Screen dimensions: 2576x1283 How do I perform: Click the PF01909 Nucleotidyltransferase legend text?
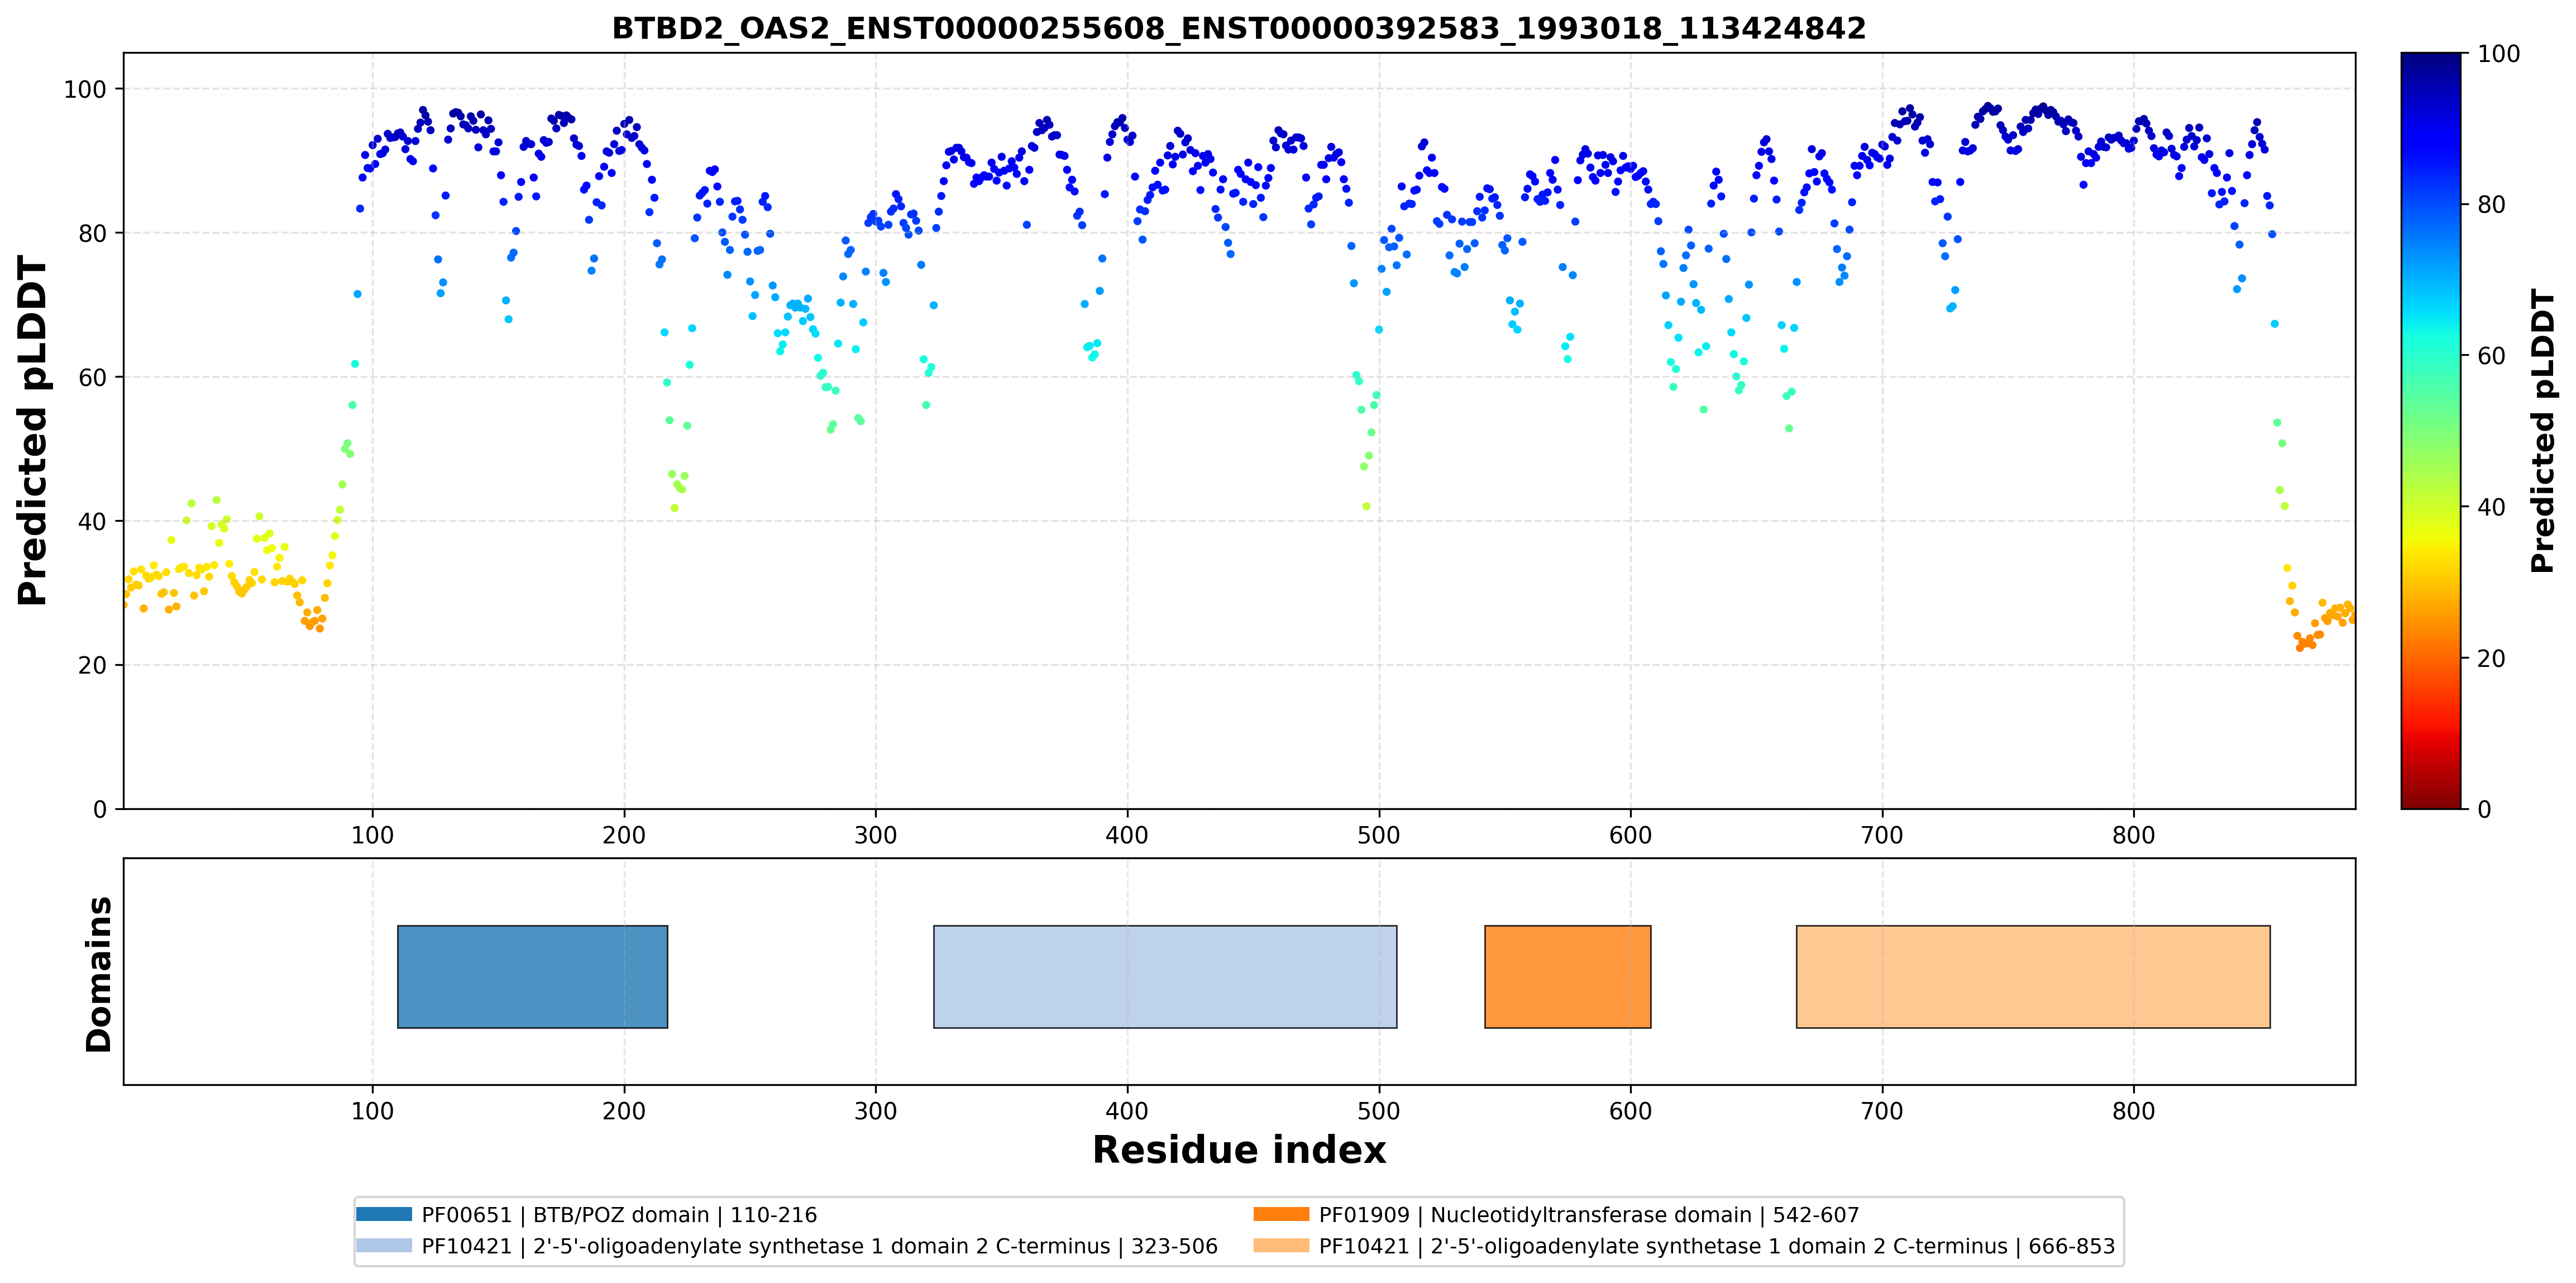point(1589,1215)
